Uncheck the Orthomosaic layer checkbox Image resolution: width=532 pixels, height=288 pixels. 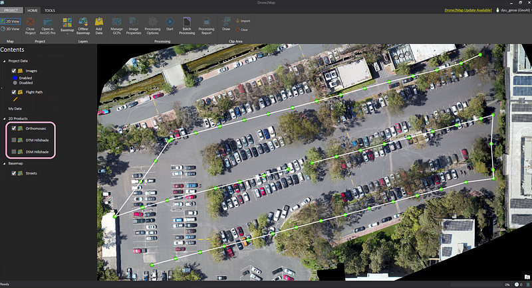tap(14, 127)
